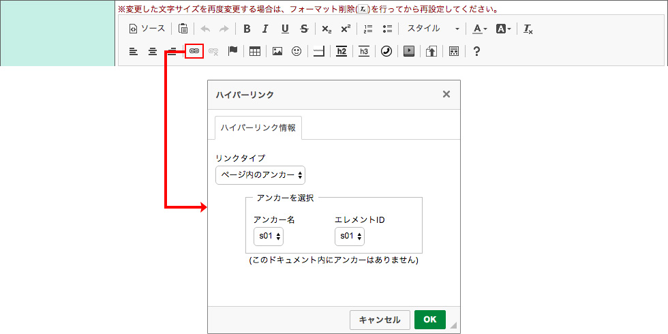Click the undo arrow icon
Image resolution: width=668 pixels, height=334 pixels.
205,29
